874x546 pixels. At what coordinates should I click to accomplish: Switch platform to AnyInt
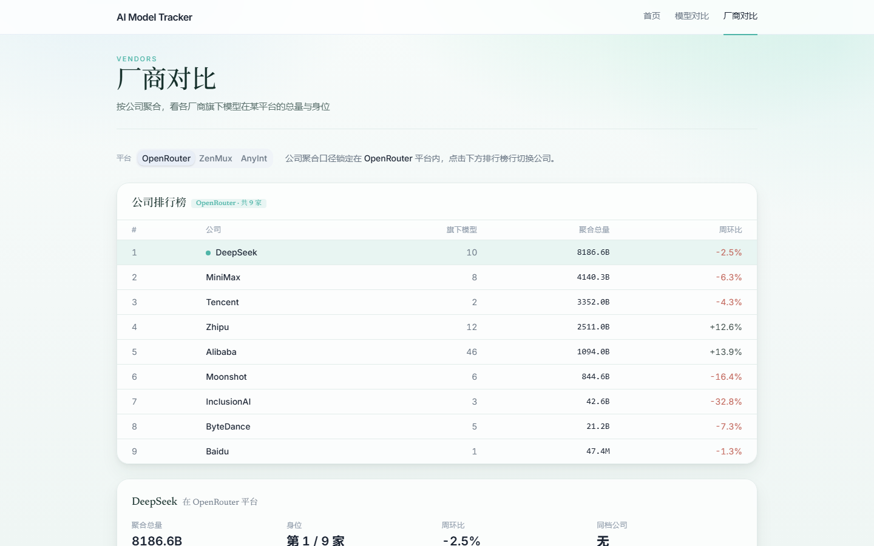(254, 158)
